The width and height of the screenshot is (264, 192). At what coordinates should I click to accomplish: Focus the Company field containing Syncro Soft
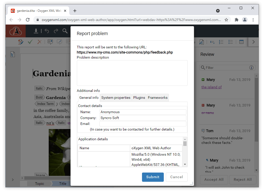(143, 118)
